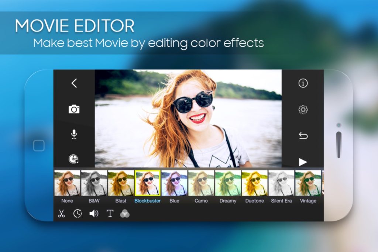Image resolution: width=378 pixels, height=252 pixels.
Task: Open the volume/audio tool
Action: point(94,213)
